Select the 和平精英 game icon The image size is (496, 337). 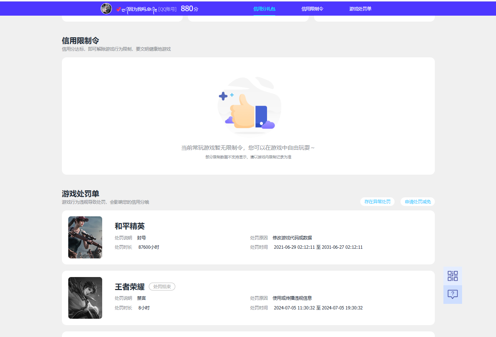click(x=85, y=237)
